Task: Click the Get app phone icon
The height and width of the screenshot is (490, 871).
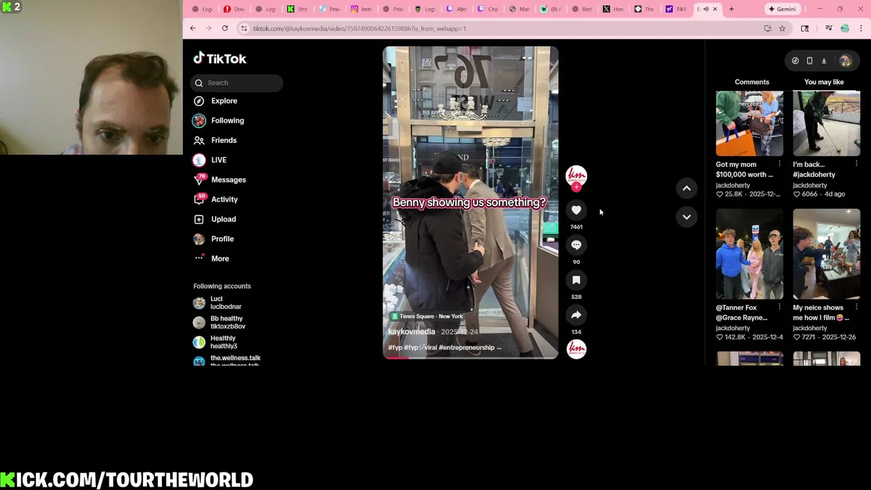Action: (x=810, y=61)
